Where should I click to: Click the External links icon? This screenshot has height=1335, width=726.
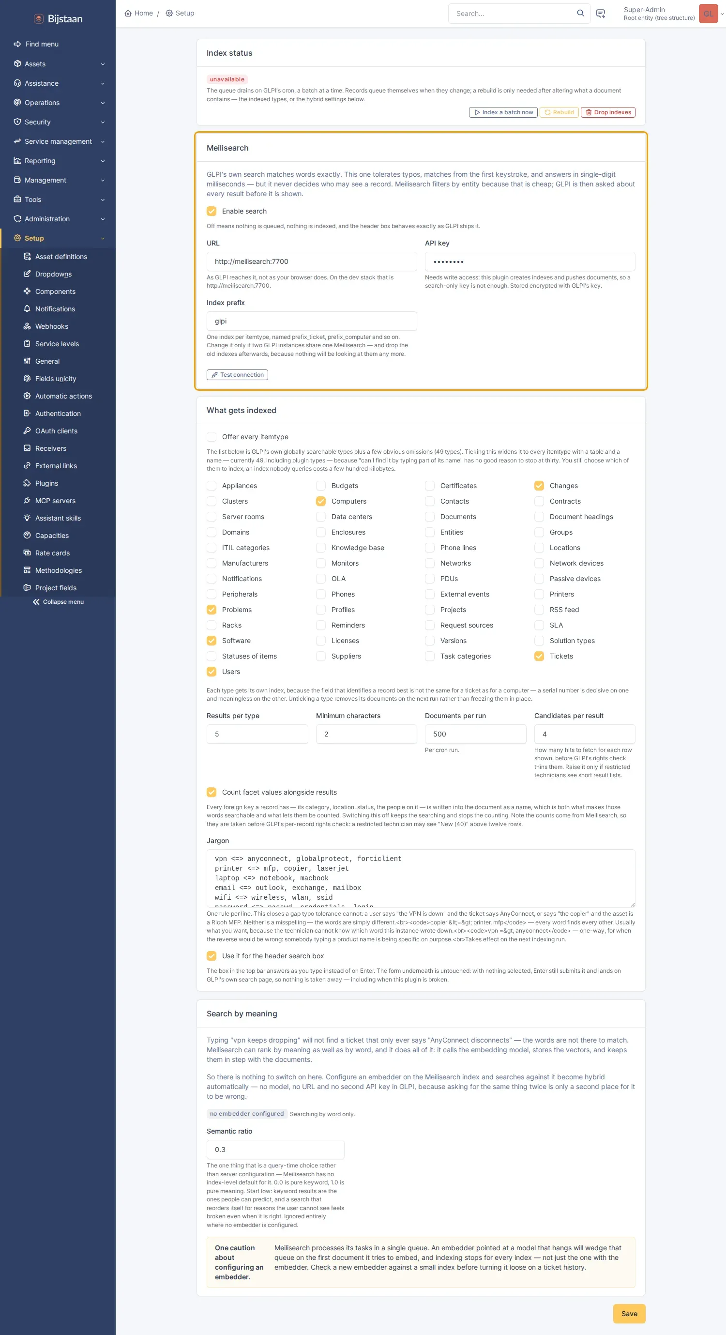tap(27, 466)
